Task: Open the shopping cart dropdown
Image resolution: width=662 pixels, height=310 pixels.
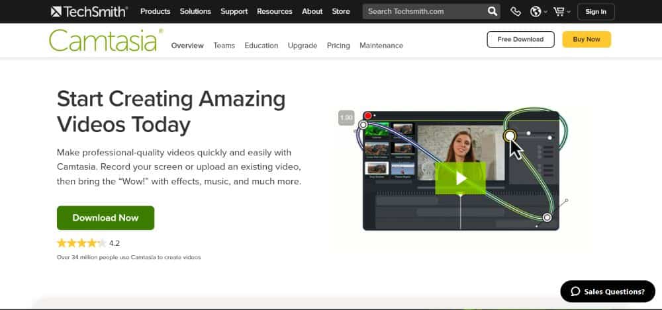Action: click(x=561, y=11)
